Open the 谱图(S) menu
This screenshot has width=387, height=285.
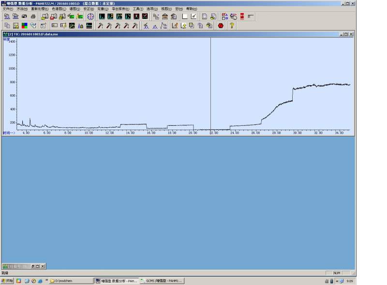tap(74, 9)
